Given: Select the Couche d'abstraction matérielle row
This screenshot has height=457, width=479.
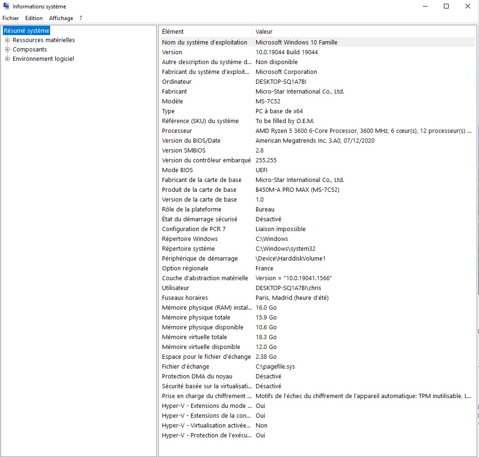Looking at the screenshot, I should click(x=318, y=278).
